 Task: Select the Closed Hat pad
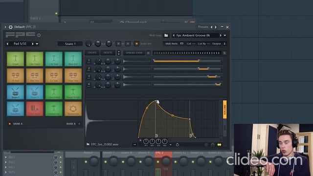point(54,109)
